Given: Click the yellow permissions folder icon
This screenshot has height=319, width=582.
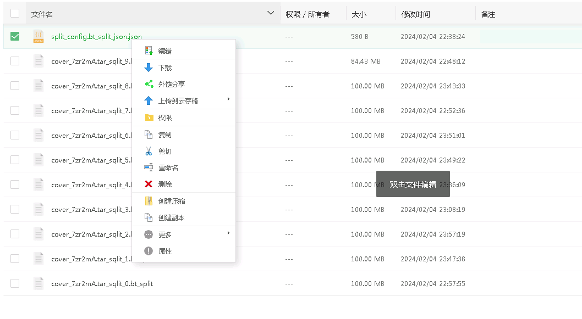Looking at the screenshot, I should [x=149, y=117].
